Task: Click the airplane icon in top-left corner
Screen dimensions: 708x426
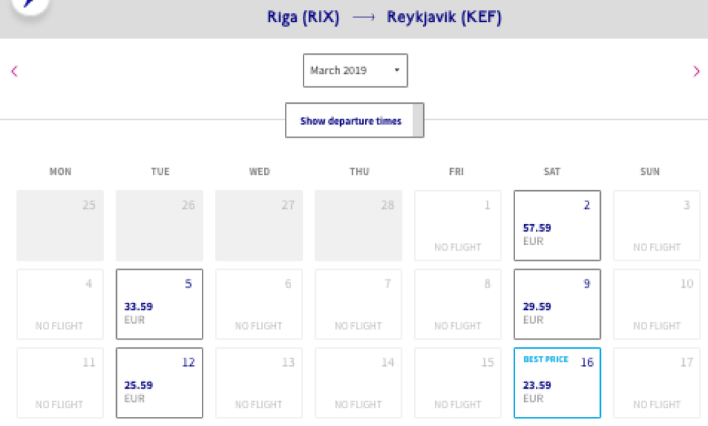Action: click(28, 6)
